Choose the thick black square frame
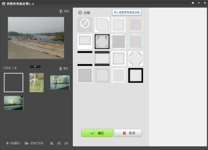 (136, 75)
